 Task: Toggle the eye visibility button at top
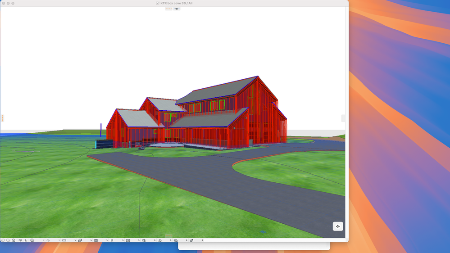coord(177,9)
